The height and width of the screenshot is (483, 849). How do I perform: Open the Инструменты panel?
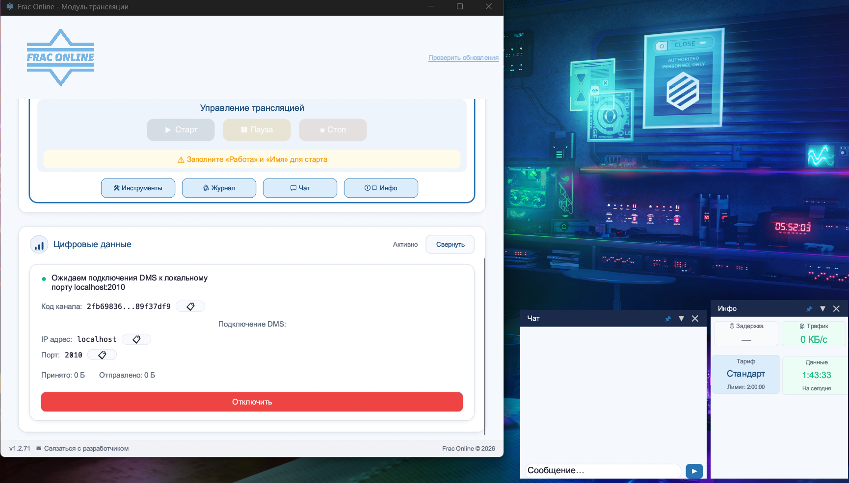[138, 188]
